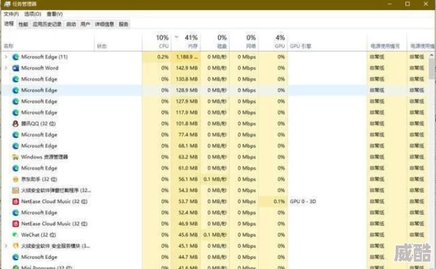The height and width of the screenshot is (269, 436).
Task: Sort by the 磁盘 0% column header
Action: pyautogui.click(x=214, y=42)
